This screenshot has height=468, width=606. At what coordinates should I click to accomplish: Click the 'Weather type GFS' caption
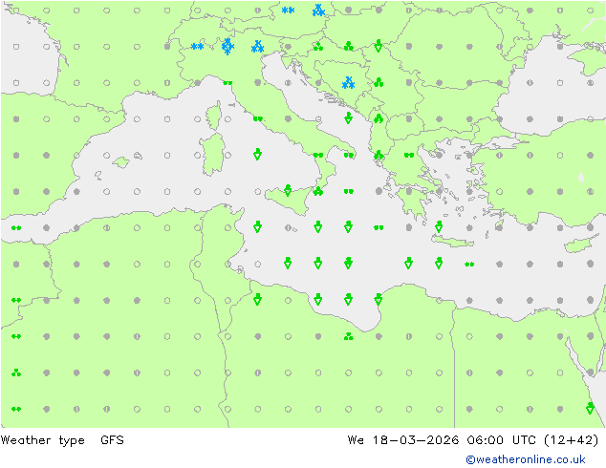click(62, 440)
